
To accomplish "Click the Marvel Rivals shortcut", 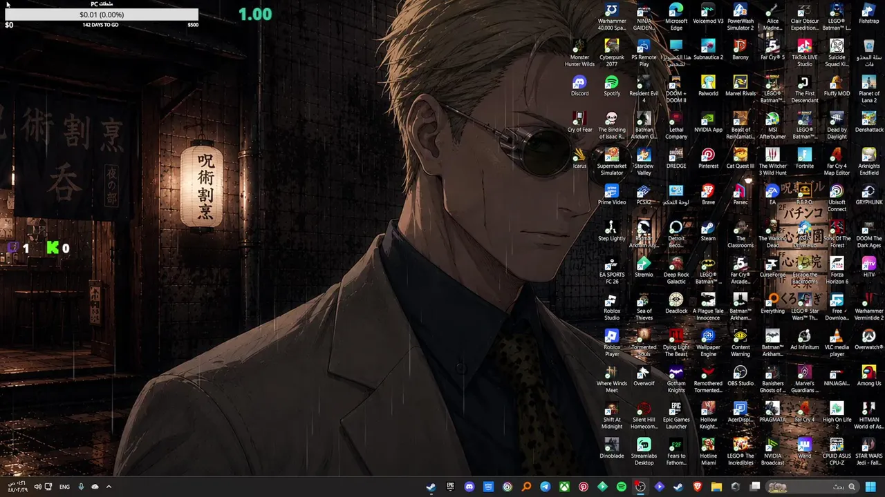I will coord(740,86).
